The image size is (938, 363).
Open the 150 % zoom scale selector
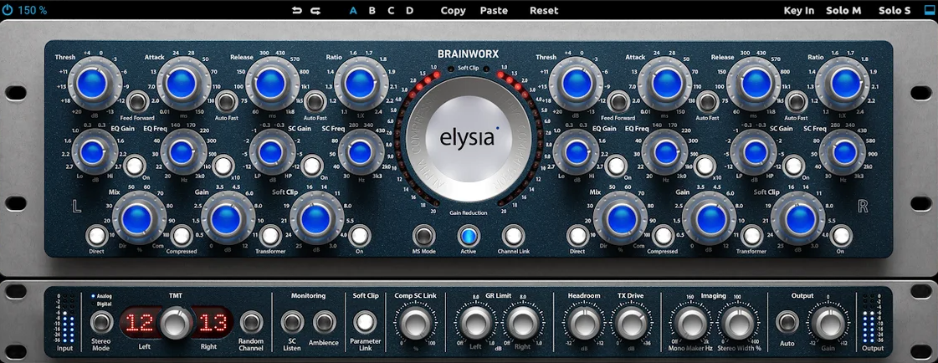click(32, 10)
